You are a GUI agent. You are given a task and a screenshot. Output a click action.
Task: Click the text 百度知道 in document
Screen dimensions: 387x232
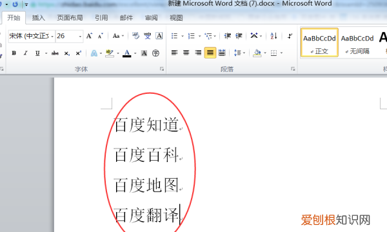click(x=146, y=125)
